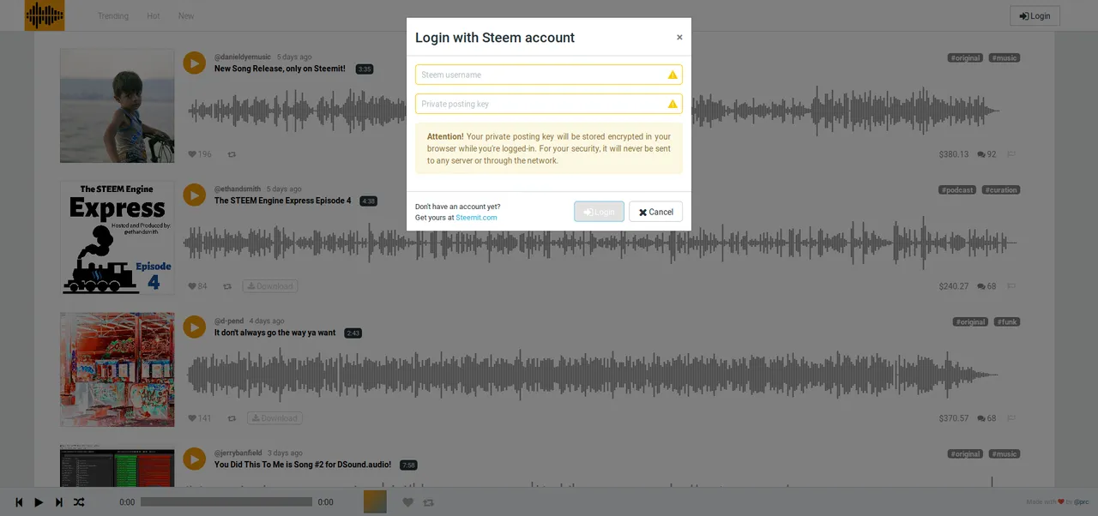Play You Did This To Me song
The image size is (1098, 516).
pyautogui.click(x=195, y=459)
